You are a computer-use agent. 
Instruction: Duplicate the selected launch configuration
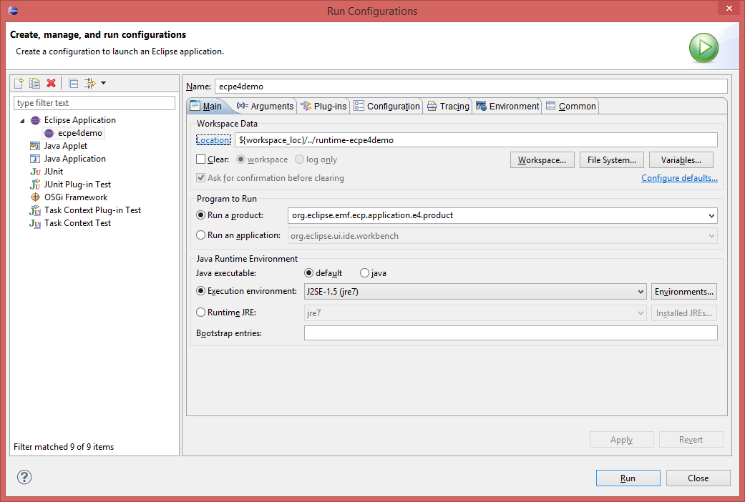click(x=34, y=84)
